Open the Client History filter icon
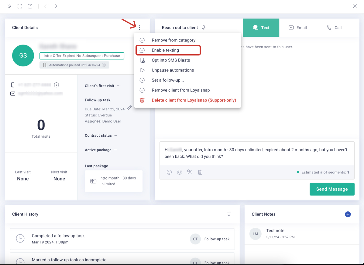Viewport: 364px width, 265px height. pos(229,214)
